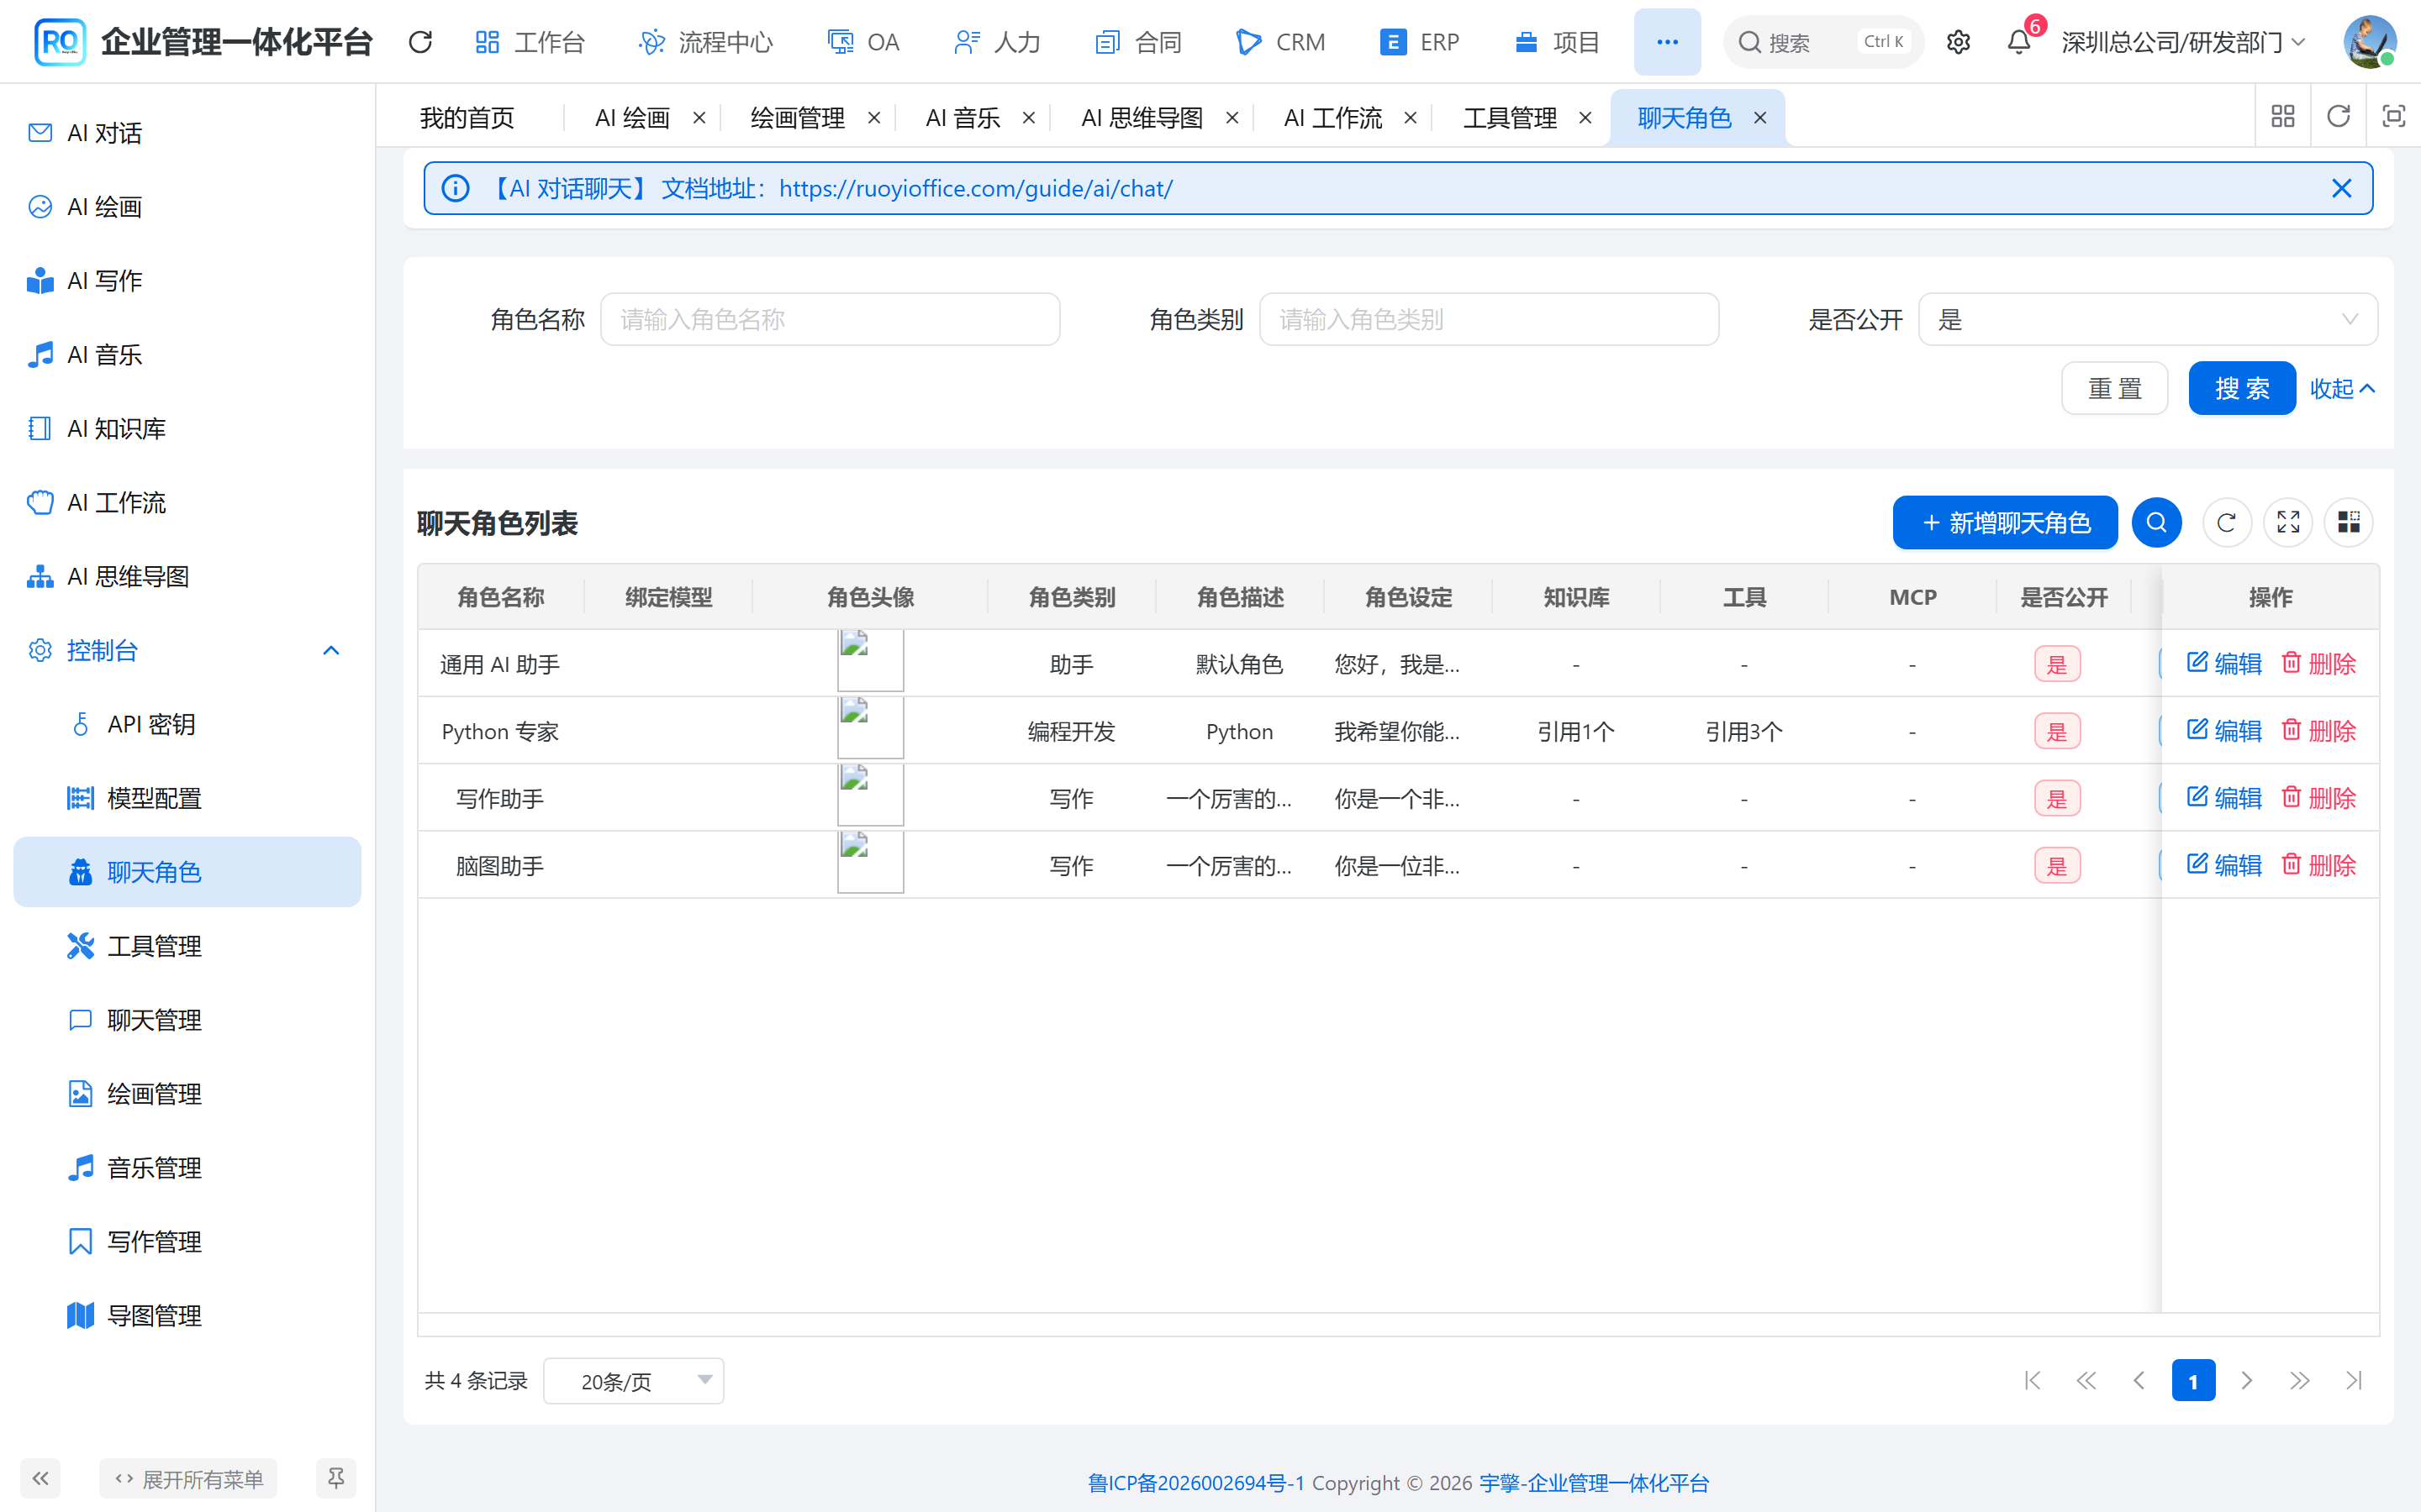
Task: Open the 20条/页 page size dropdown
Action: 633,1381
